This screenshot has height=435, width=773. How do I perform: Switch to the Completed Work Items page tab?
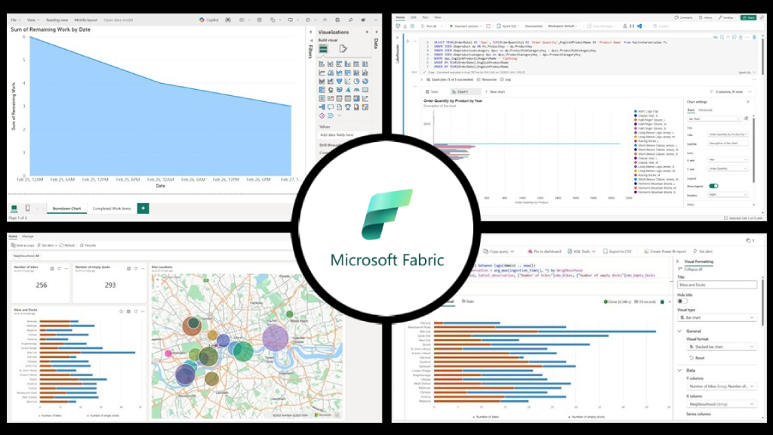tap(112, 208)
